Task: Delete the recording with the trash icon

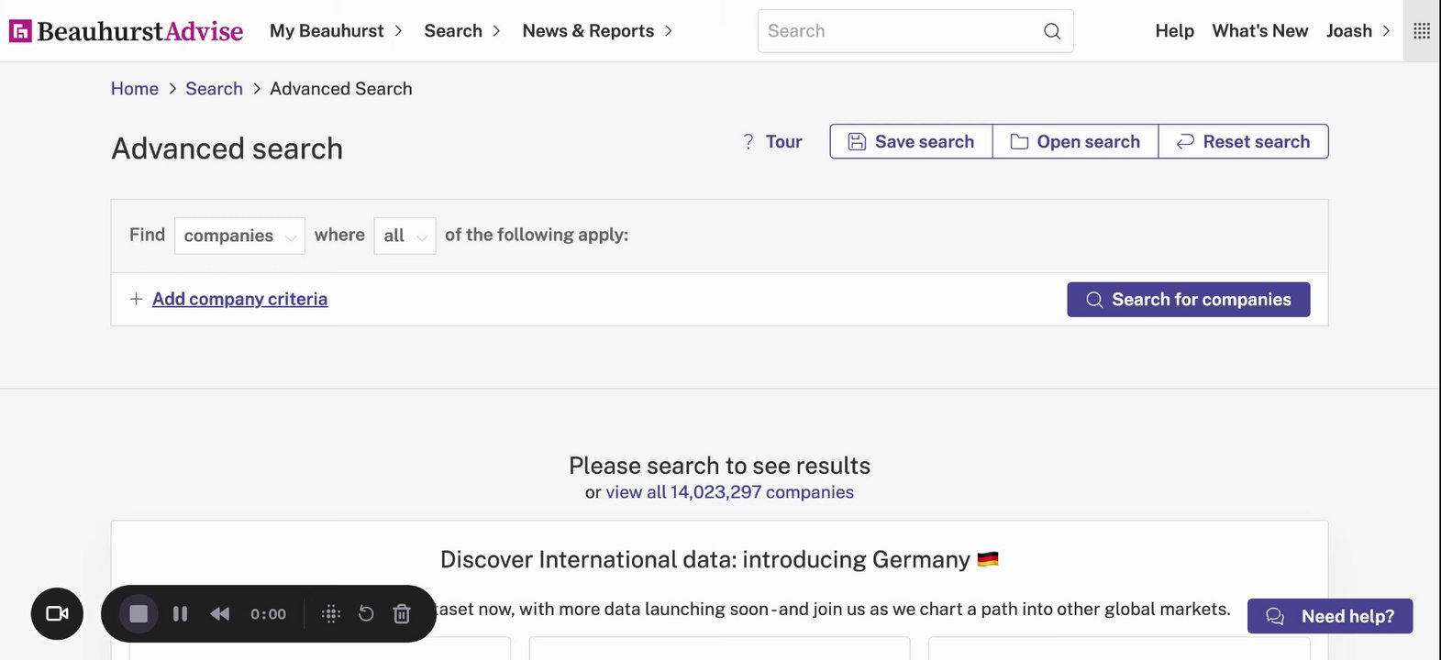Action: point(402,614)
